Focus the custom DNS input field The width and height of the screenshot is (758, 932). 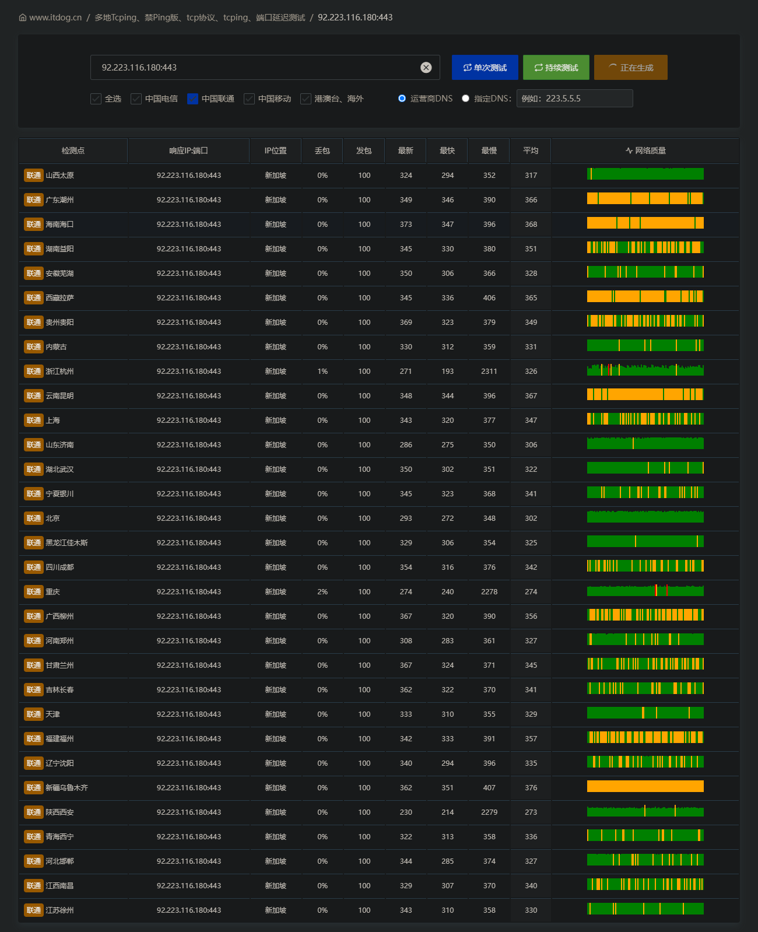575,99
